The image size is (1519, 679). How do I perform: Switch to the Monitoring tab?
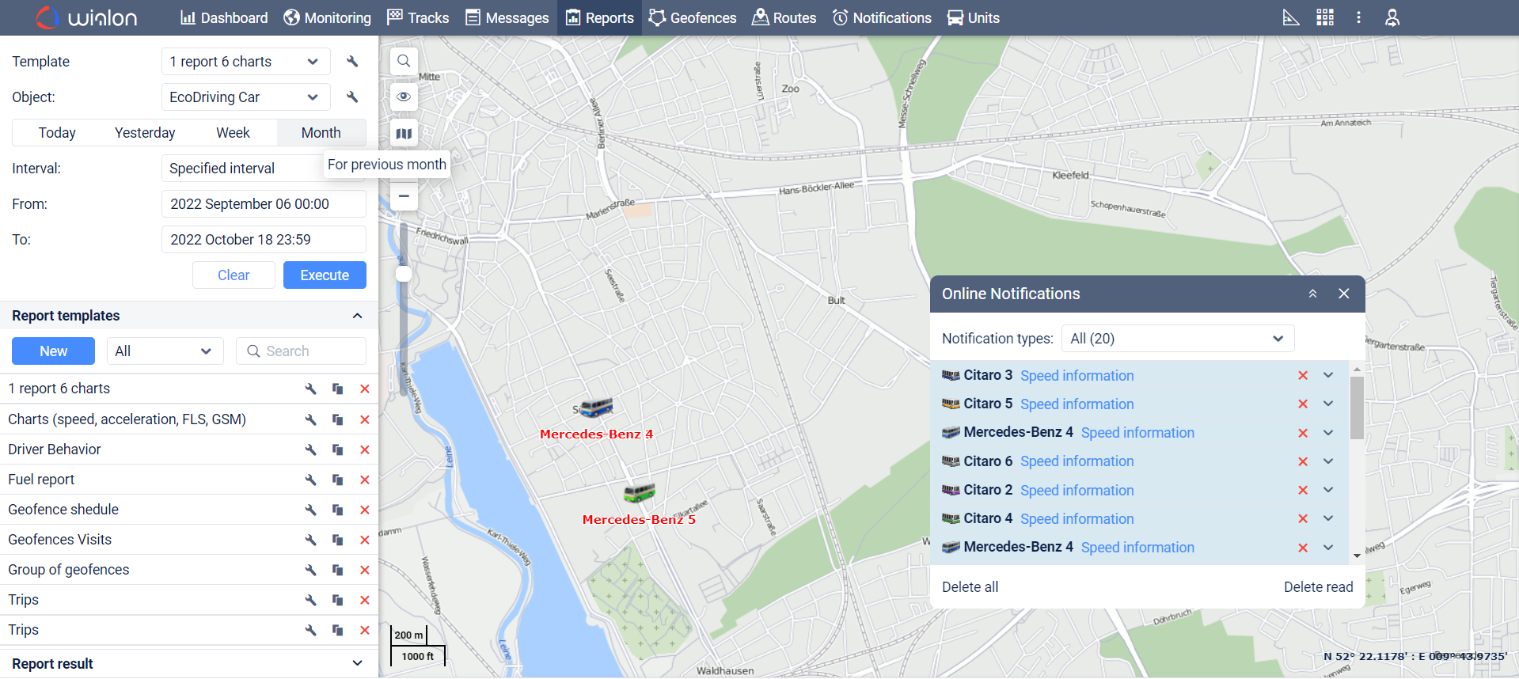(328, 17)
